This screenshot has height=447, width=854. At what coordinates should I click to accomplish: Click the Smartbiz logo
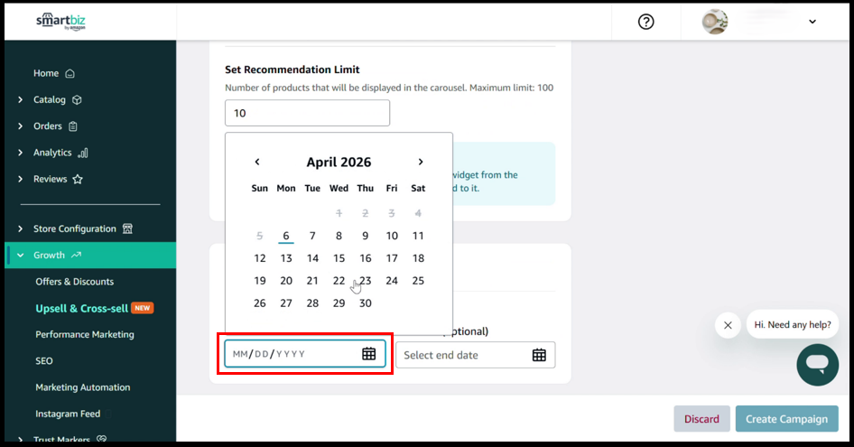[61, 22]
